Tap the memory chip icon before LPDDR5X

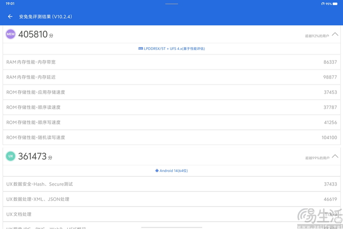140,49
